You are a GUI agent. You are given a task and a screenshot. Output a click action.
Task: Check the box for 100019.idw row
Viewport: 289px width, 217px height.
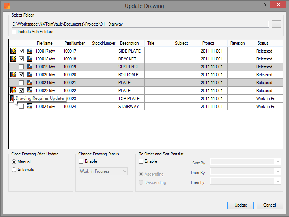tap(22, 67)
